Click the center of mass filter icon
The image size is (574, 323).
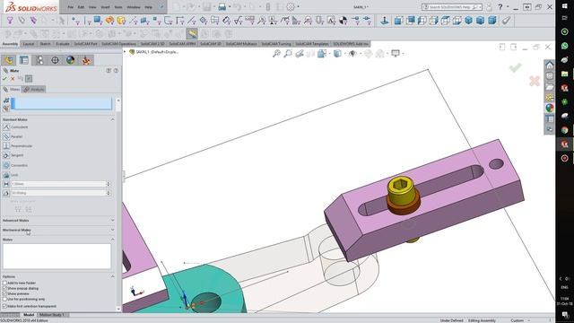[343, 21]
